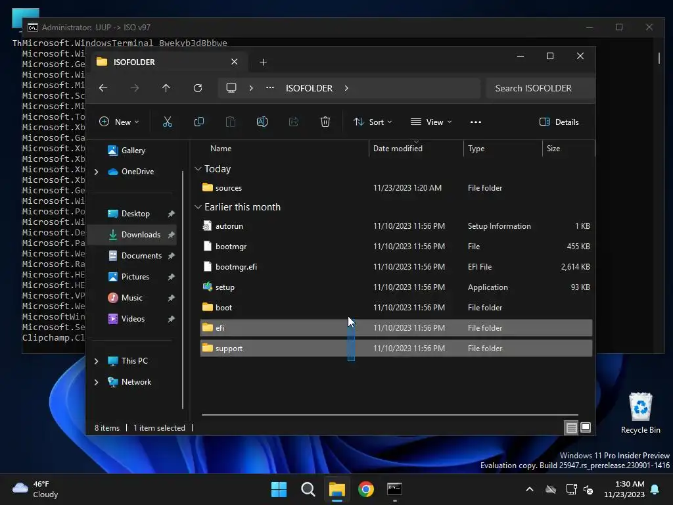The width and height of the screenshot is (673, 505).
Task: Click the command prompt taskbar icon
Action: (x=394, y=489)
